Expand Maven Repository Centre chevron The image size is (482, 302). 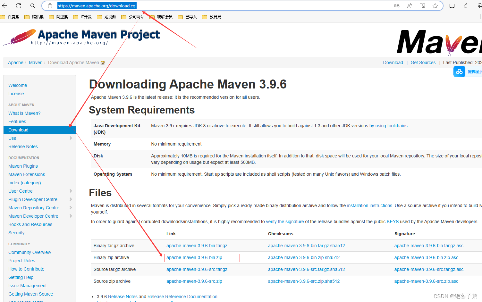[x=71, y=208]
